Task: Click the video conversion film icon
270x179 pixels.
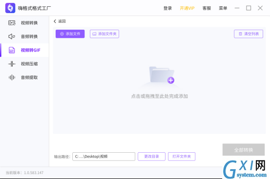Action: 12,23
